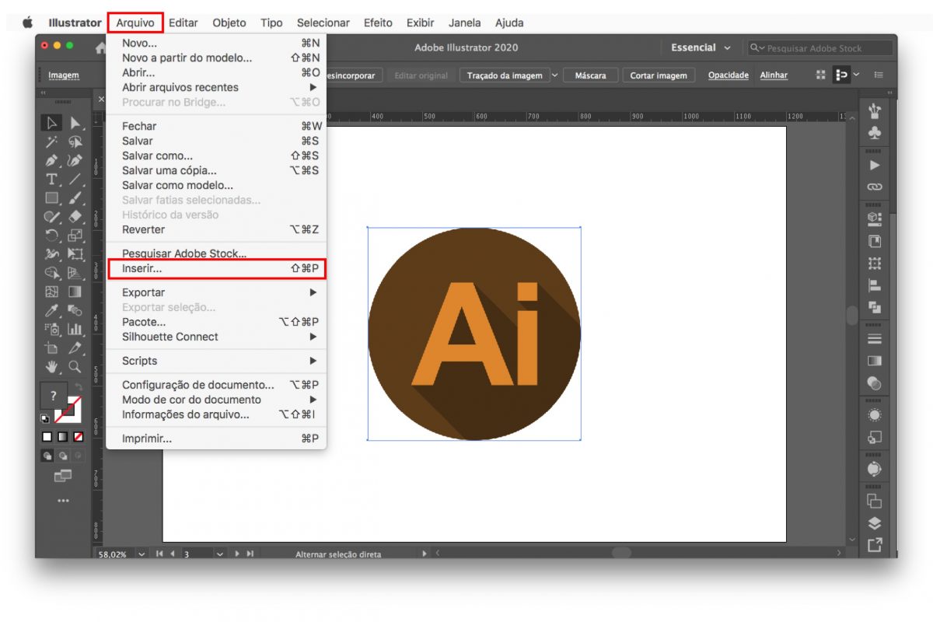Set paint mode to Gradient
Screen dimensions: 933x622
[63, 437]
